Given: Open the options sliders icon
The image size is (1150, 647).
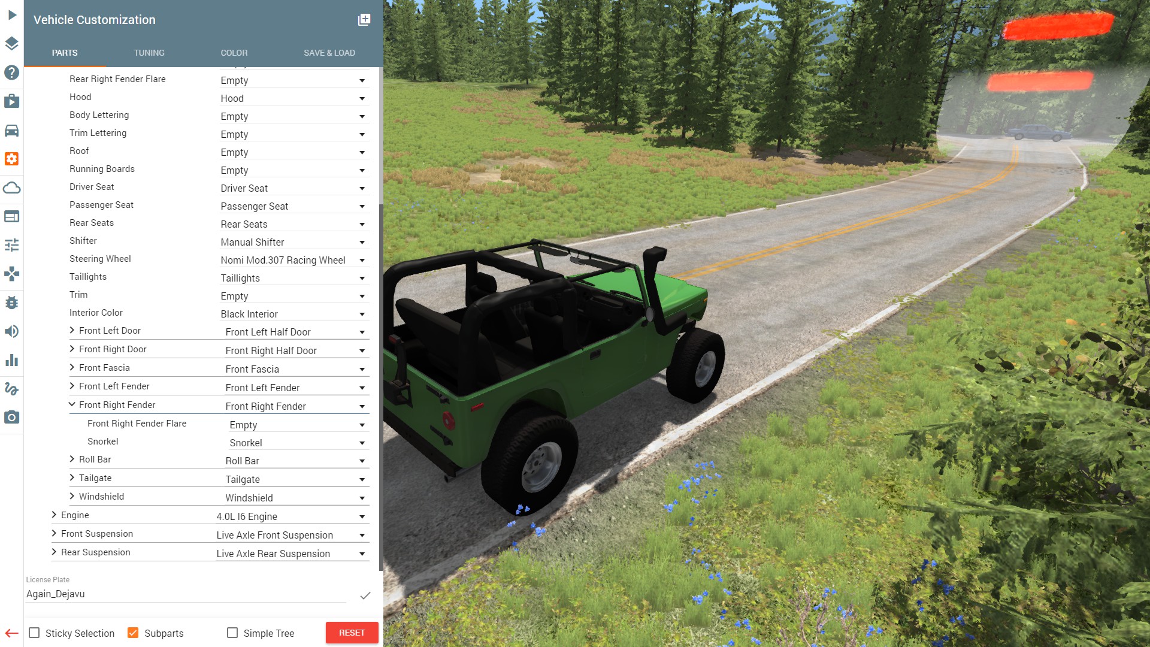Looking at the screenshot, I should coord(12,245).
